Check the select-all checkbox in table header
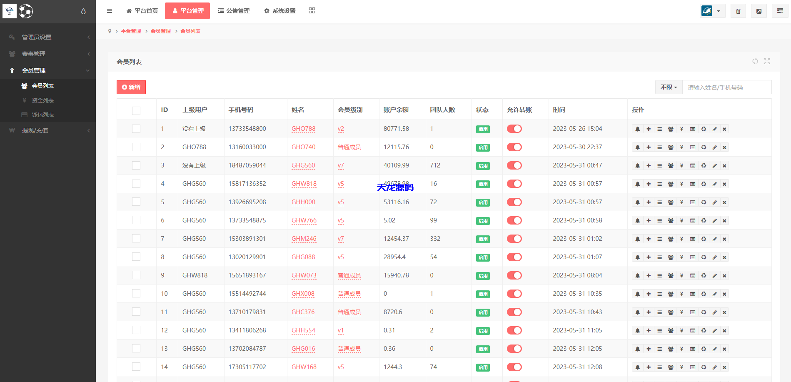 pos(136,110)
